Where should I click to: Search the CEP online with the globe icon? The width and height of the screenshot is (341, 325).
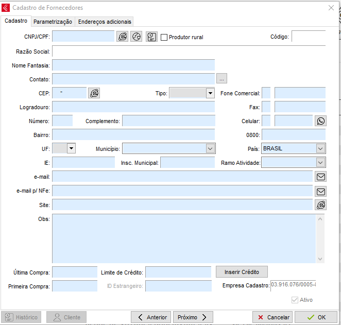94,93
